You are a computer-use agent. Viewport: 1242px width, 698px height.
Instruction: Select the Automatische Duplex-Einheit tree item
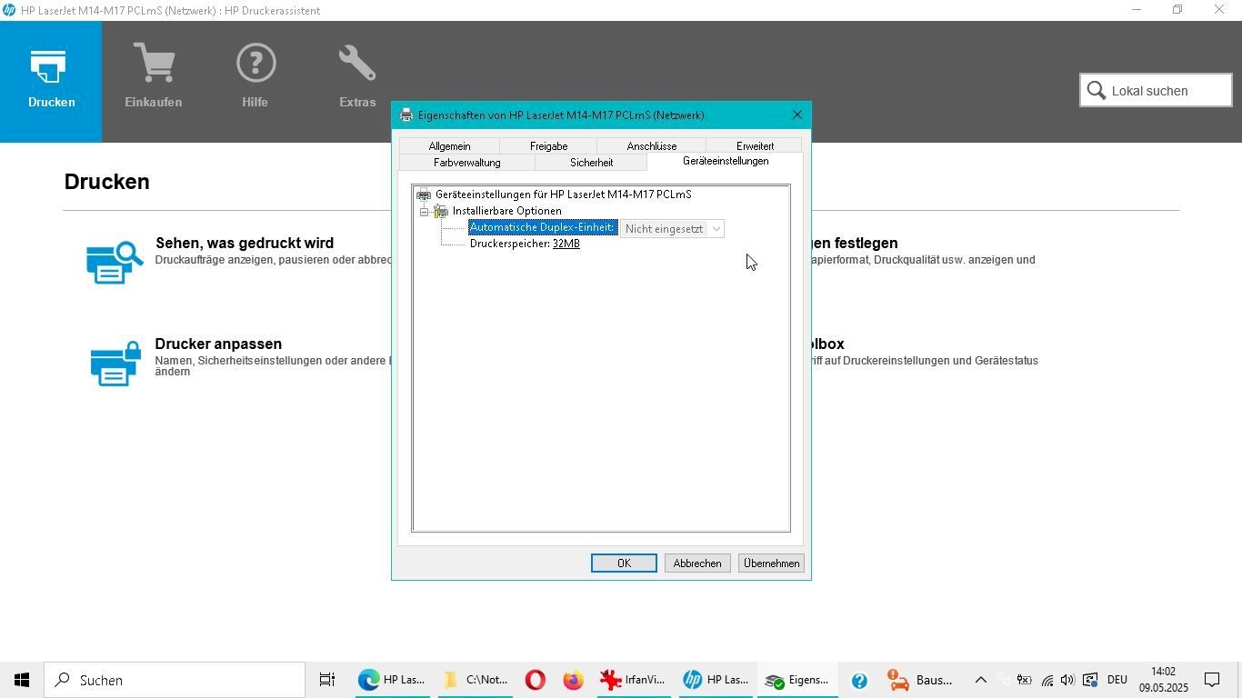click(x=542, y=228)
